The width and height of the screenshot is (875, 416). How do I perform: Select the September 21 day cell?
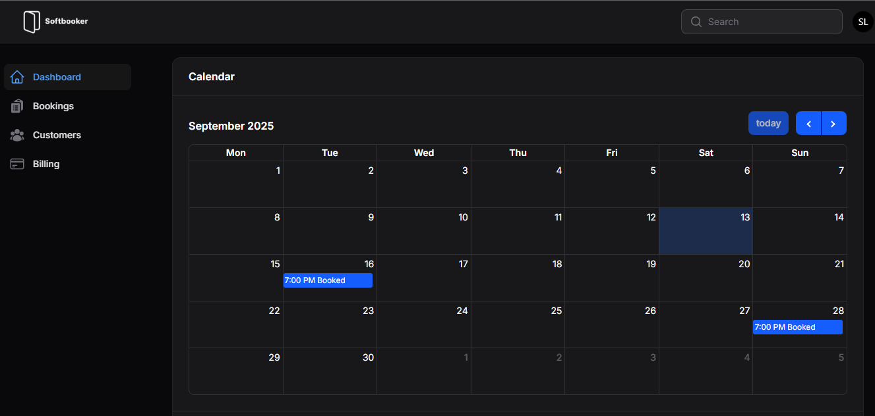(800, 277)
